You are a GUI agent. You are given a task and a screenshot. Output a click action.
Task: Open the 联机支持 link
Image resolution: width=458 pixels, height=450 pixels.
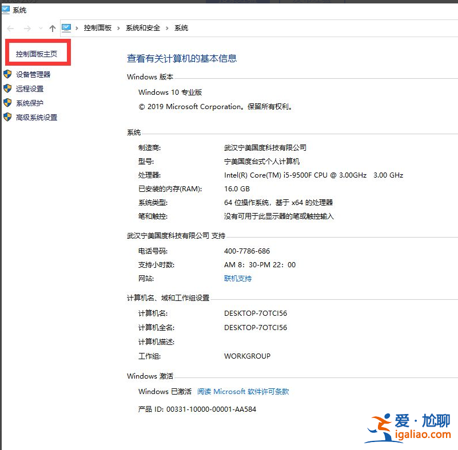pos(238,279)
